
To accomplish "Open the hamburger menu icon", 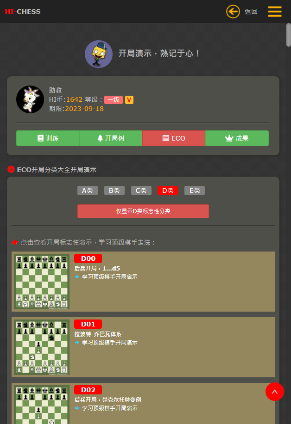I will click(x=275, y=12).
